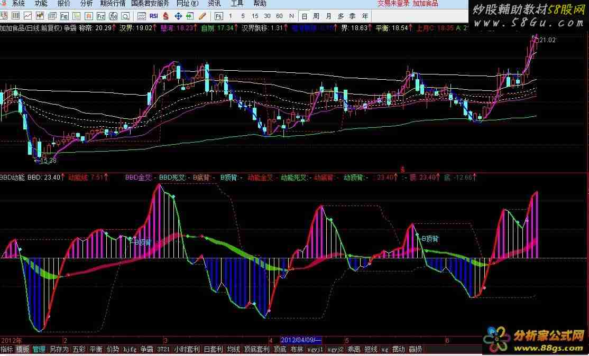The height and width of the screenshot is (356, 589).
Task: Click the red dollar sign toolbar icon
Action: click(x=165, y=16)
